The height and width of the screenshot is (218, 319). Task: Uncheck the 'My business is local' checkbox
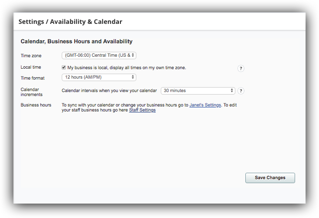point(64,67)
